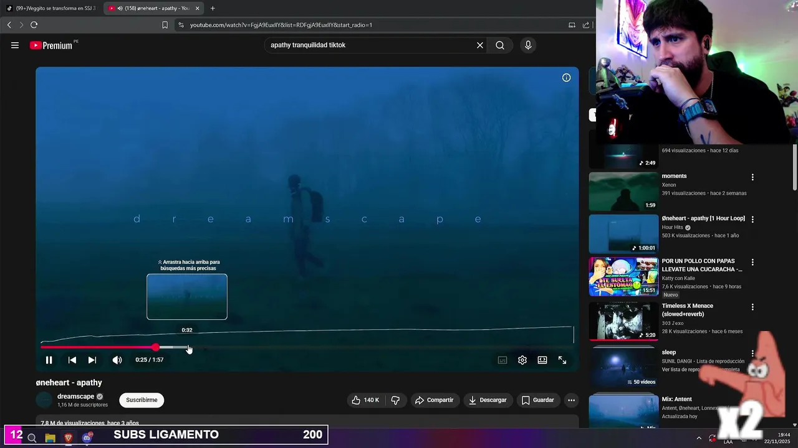Open options for Timeless X Menace
This screenshot has height=448, width=798.
pyautogui.click(x=752, y=307)
